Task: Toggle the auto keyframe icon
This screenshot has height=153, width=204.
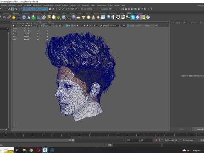Action: click(x=156, y=140)
